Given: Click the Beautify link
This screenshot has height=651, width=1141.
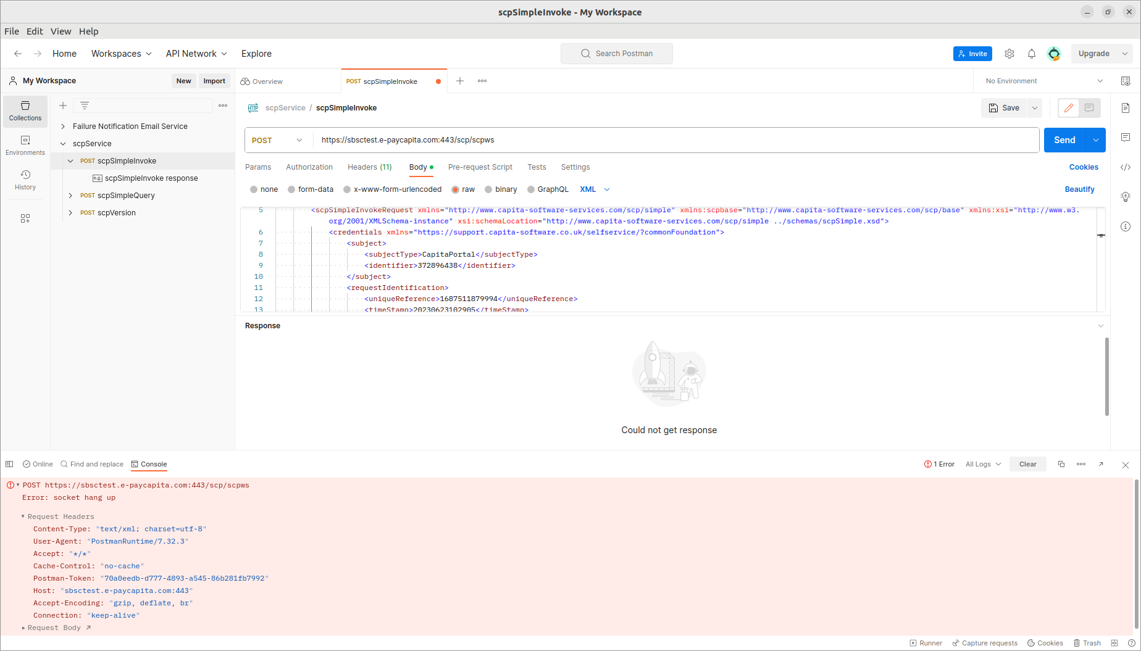Looking at the screenshot, I should [x=1080, y=189].
